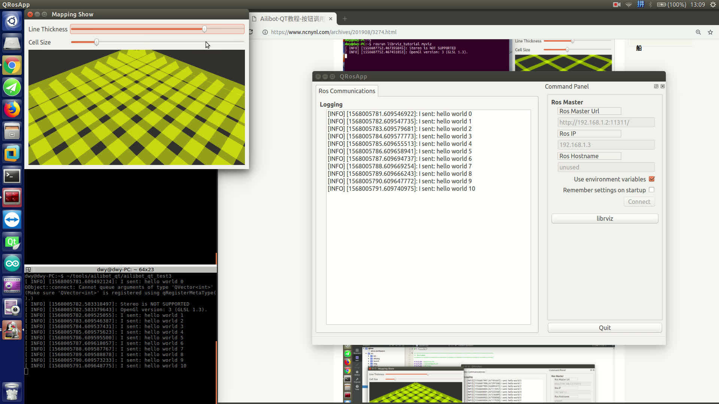Click the librviz button

click(x=605, y=218)
